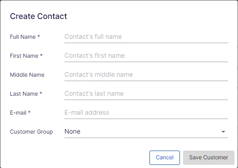Viewport: 238px width, 168px height.
Task: Focus the Contact's first name field
Action: pos(146,56)
